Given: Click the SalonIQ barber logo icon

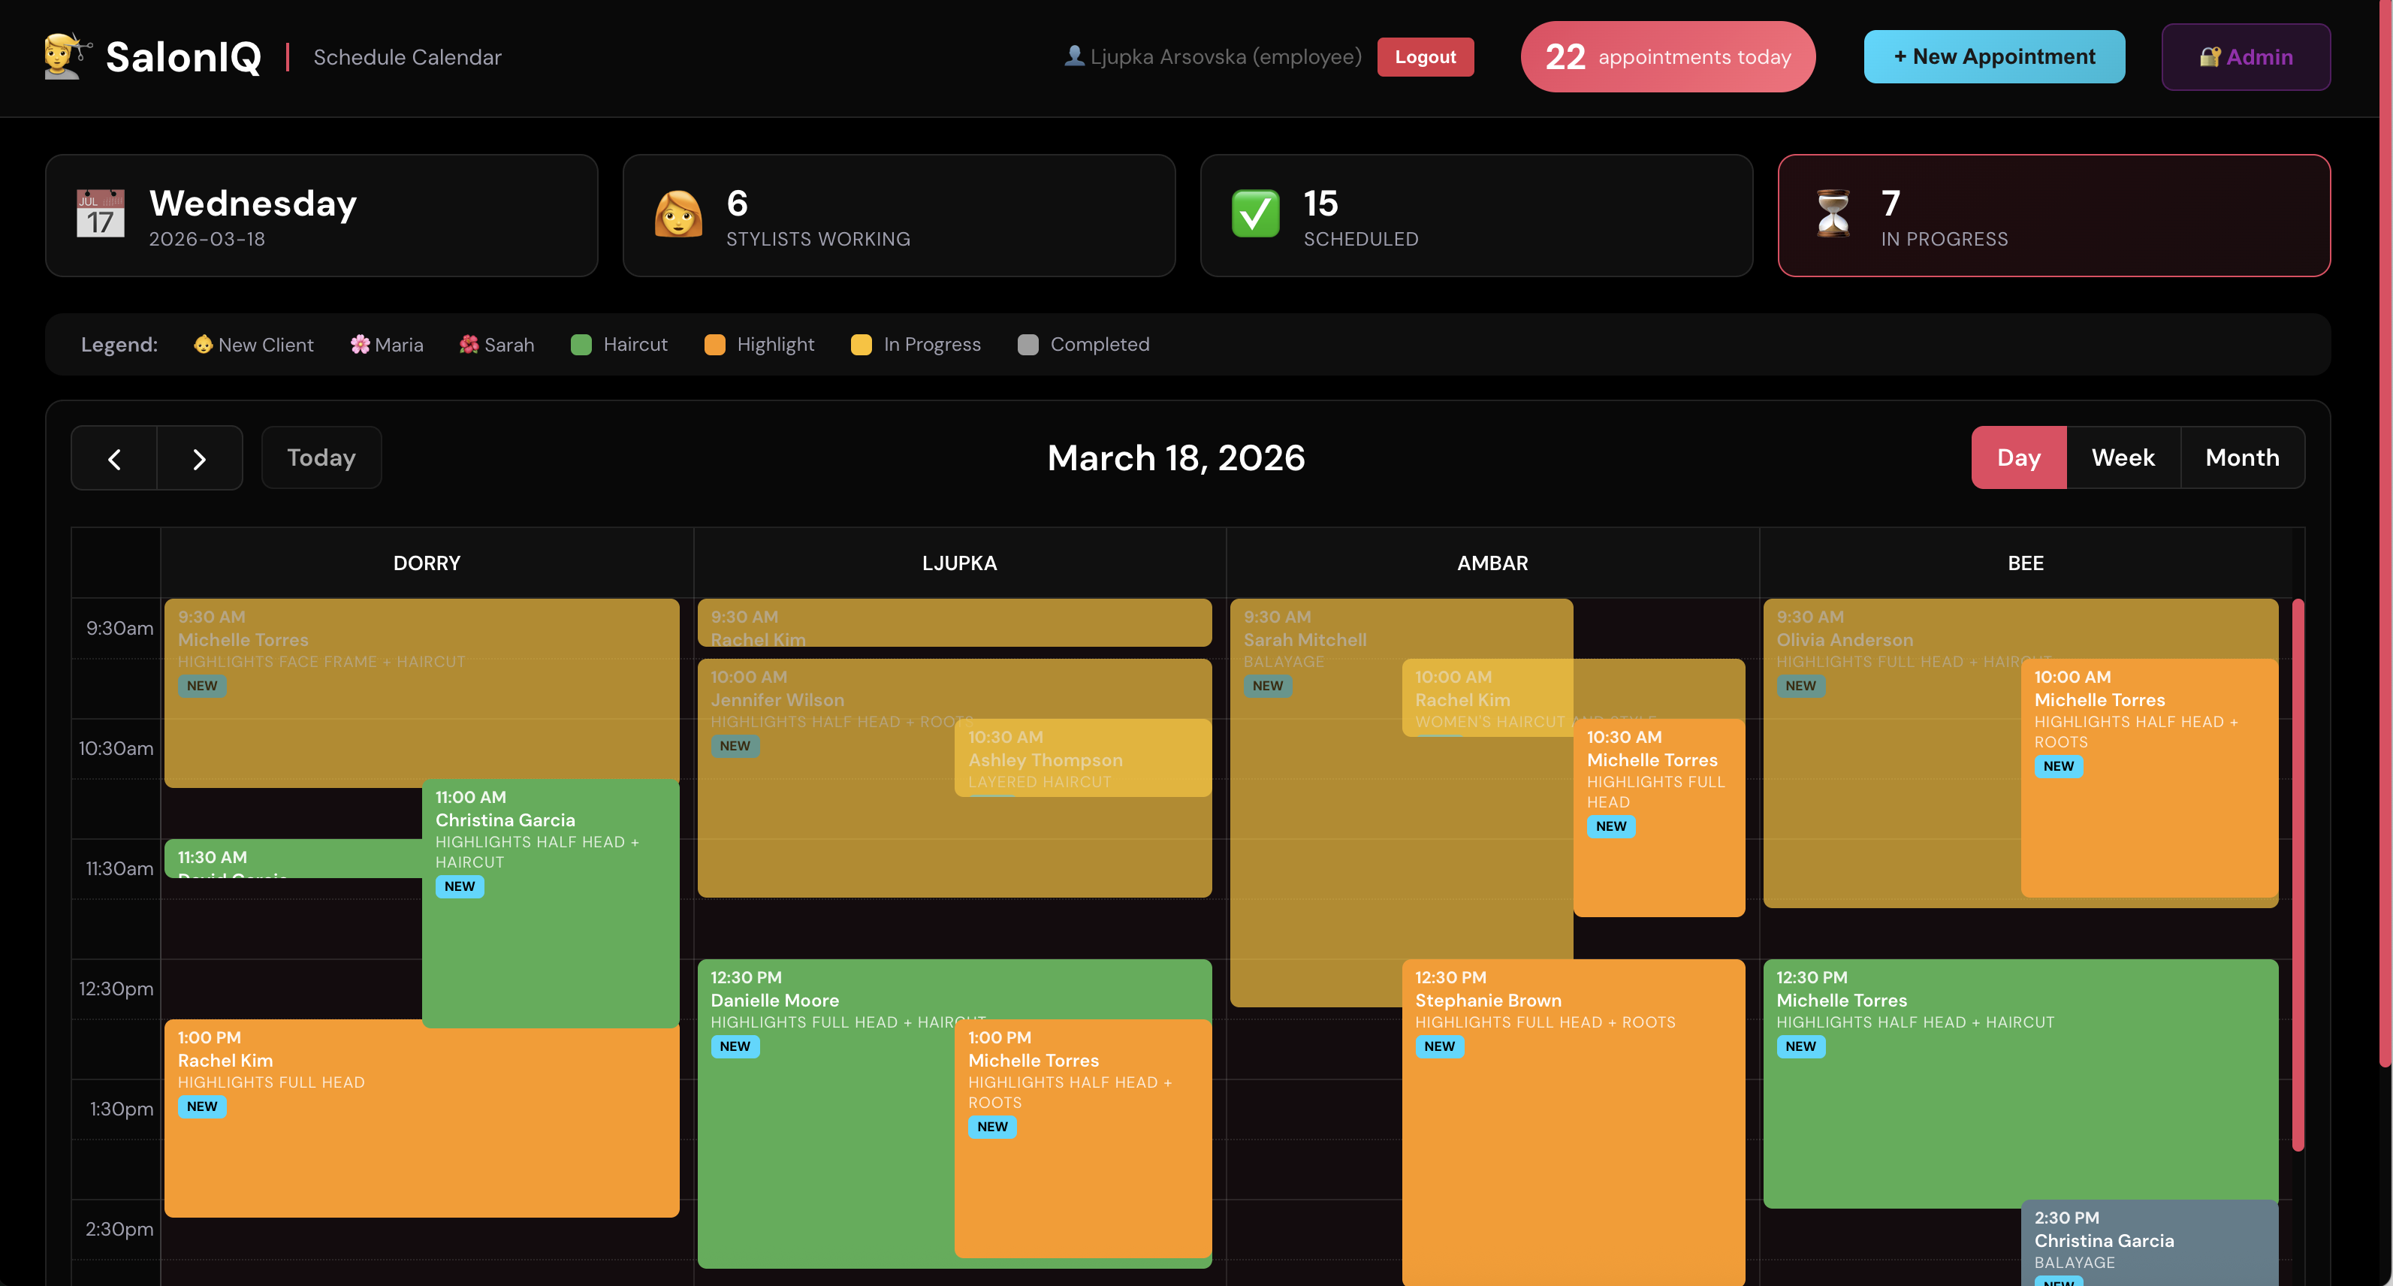Looking at the screenshot, I should 66,56.
